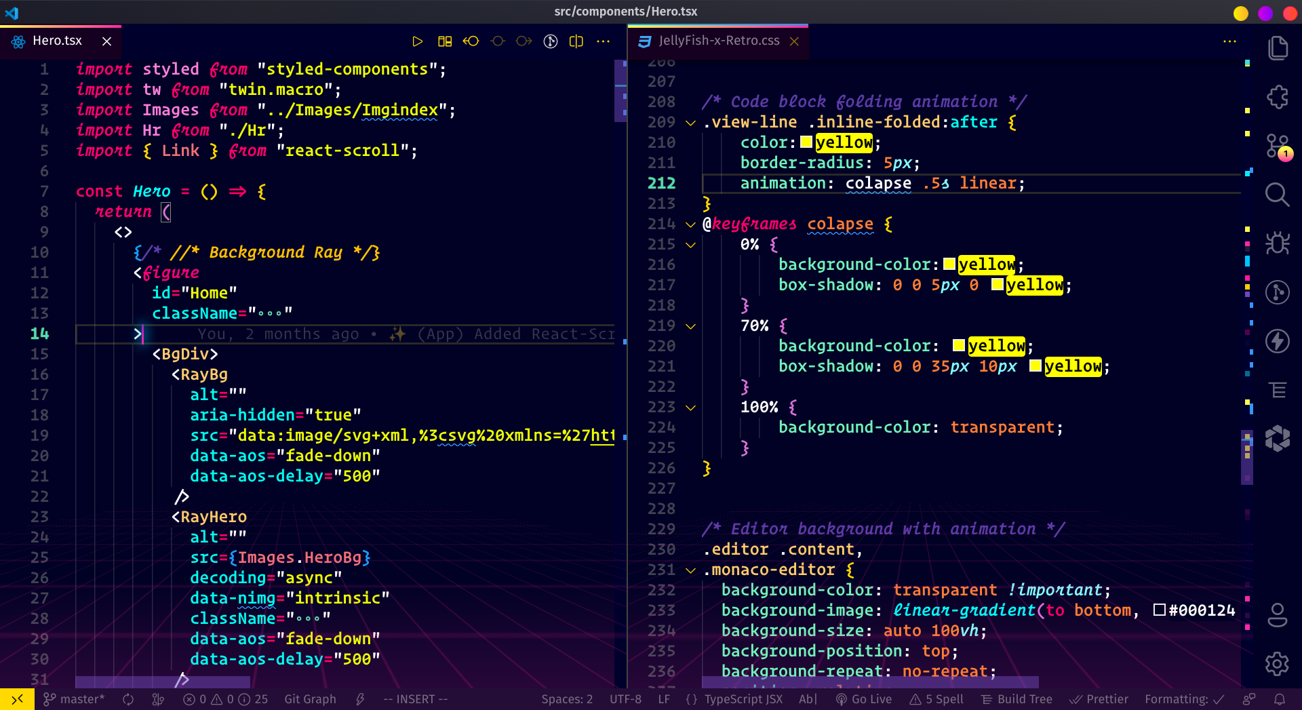Open the hexagon cubes icon in activity bar
The image size is (1302, 710).
coord(1278,439)
